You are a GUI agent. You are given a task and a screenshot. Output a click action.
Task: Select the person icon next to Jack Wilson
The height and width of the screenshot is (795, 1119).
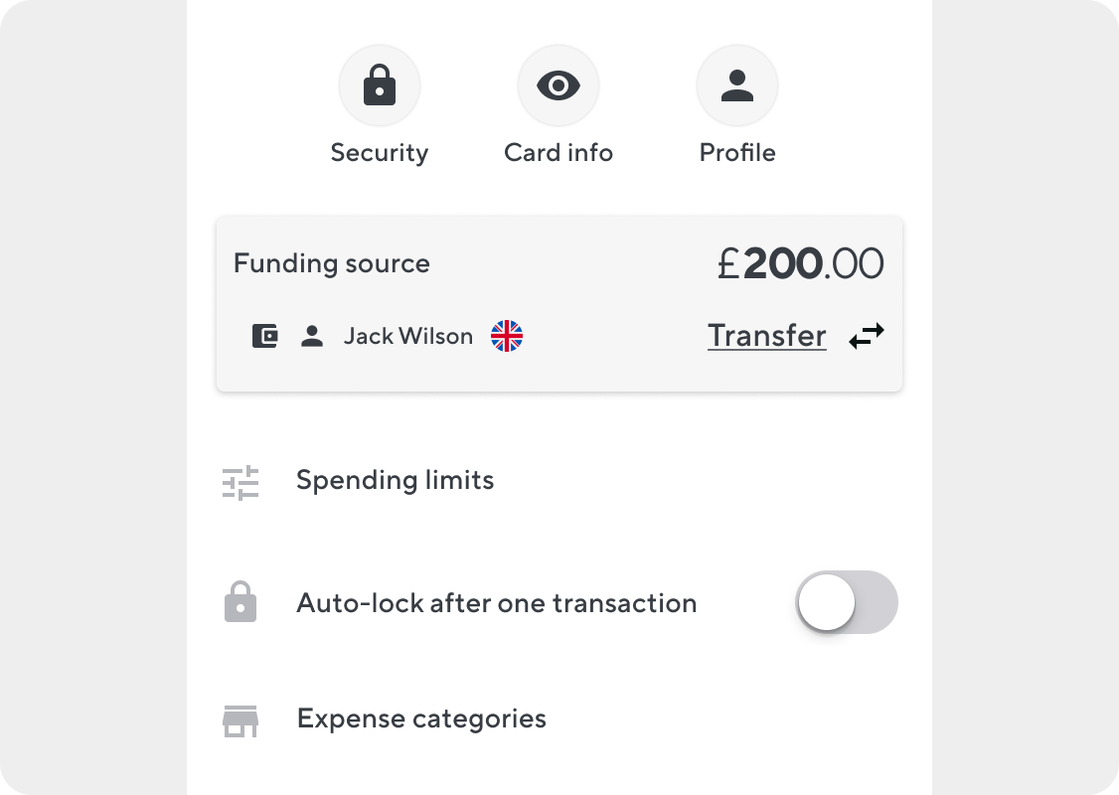[312, 336]
